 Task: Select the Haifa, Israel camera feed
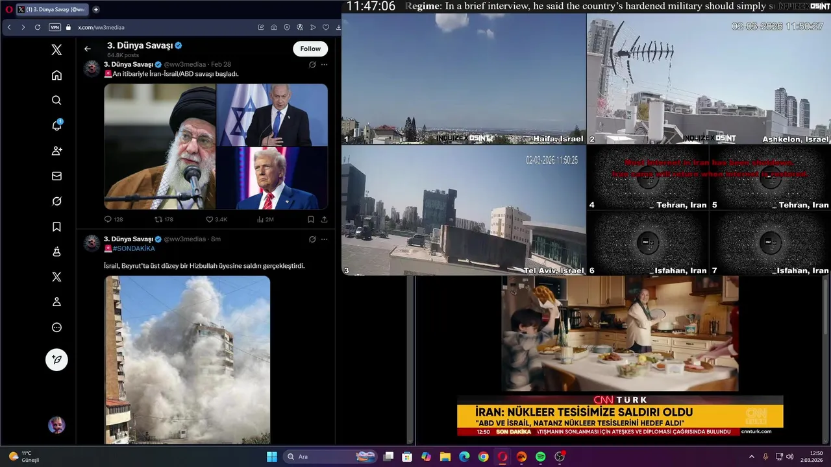pos(464,78)
